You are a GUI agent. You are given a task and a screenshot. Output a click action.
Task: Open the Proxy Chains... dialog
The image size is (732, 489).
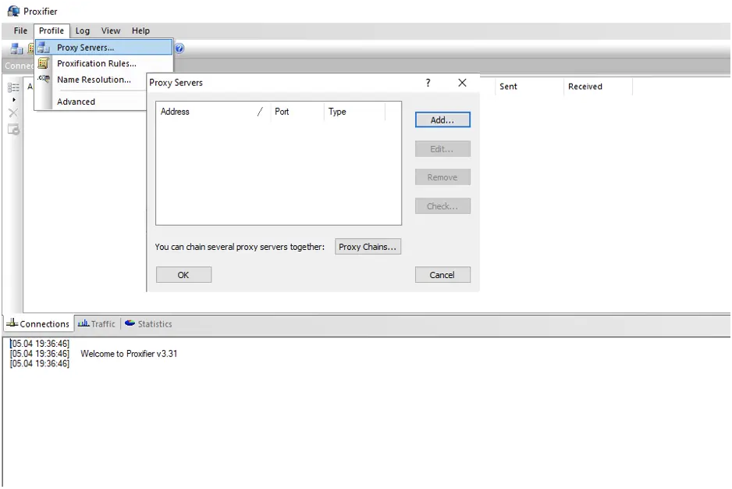pos(368,247)
